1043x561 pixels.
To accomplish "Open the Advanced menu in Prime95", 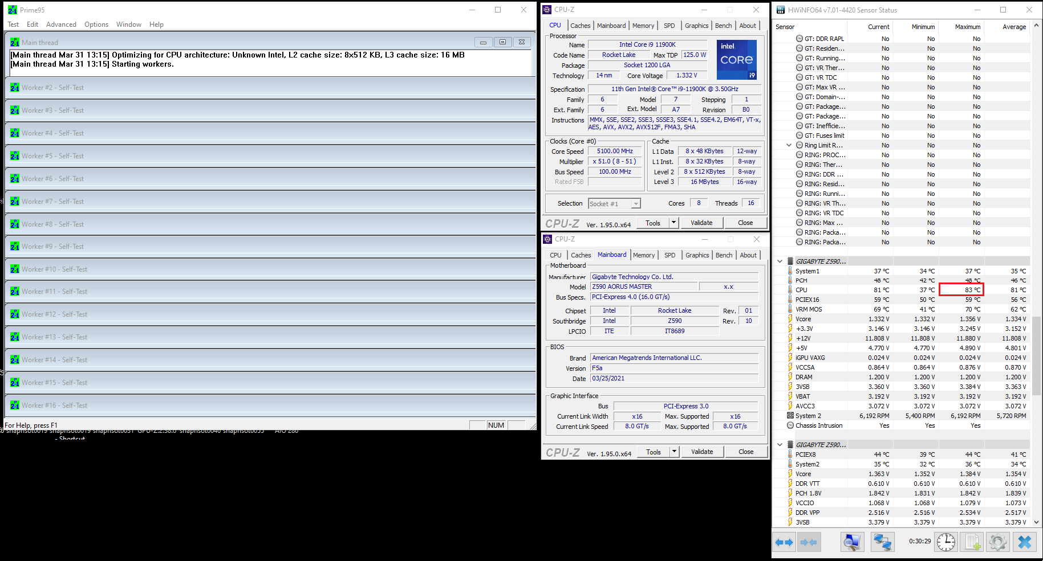I will pos(61,24).
